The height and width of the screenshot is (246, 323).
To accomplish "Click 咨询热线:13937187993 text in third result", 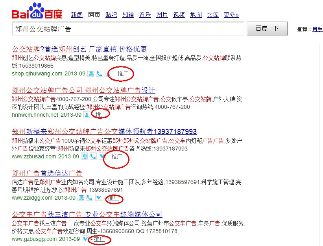I will coord(159,149).
